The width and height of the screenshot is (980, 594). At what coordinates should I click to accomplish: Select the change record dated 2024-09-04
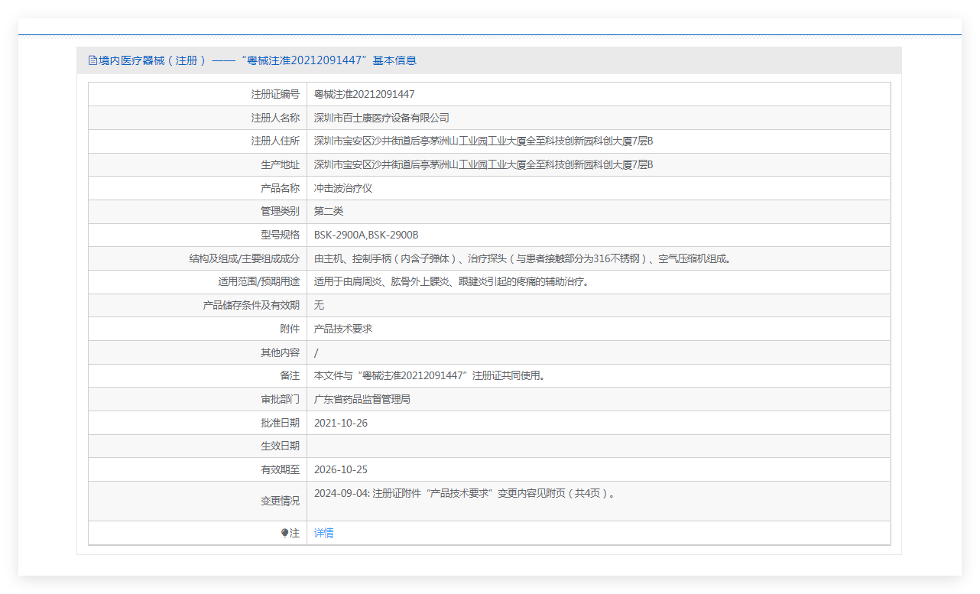pyautogui.click(x=466, y=493)
